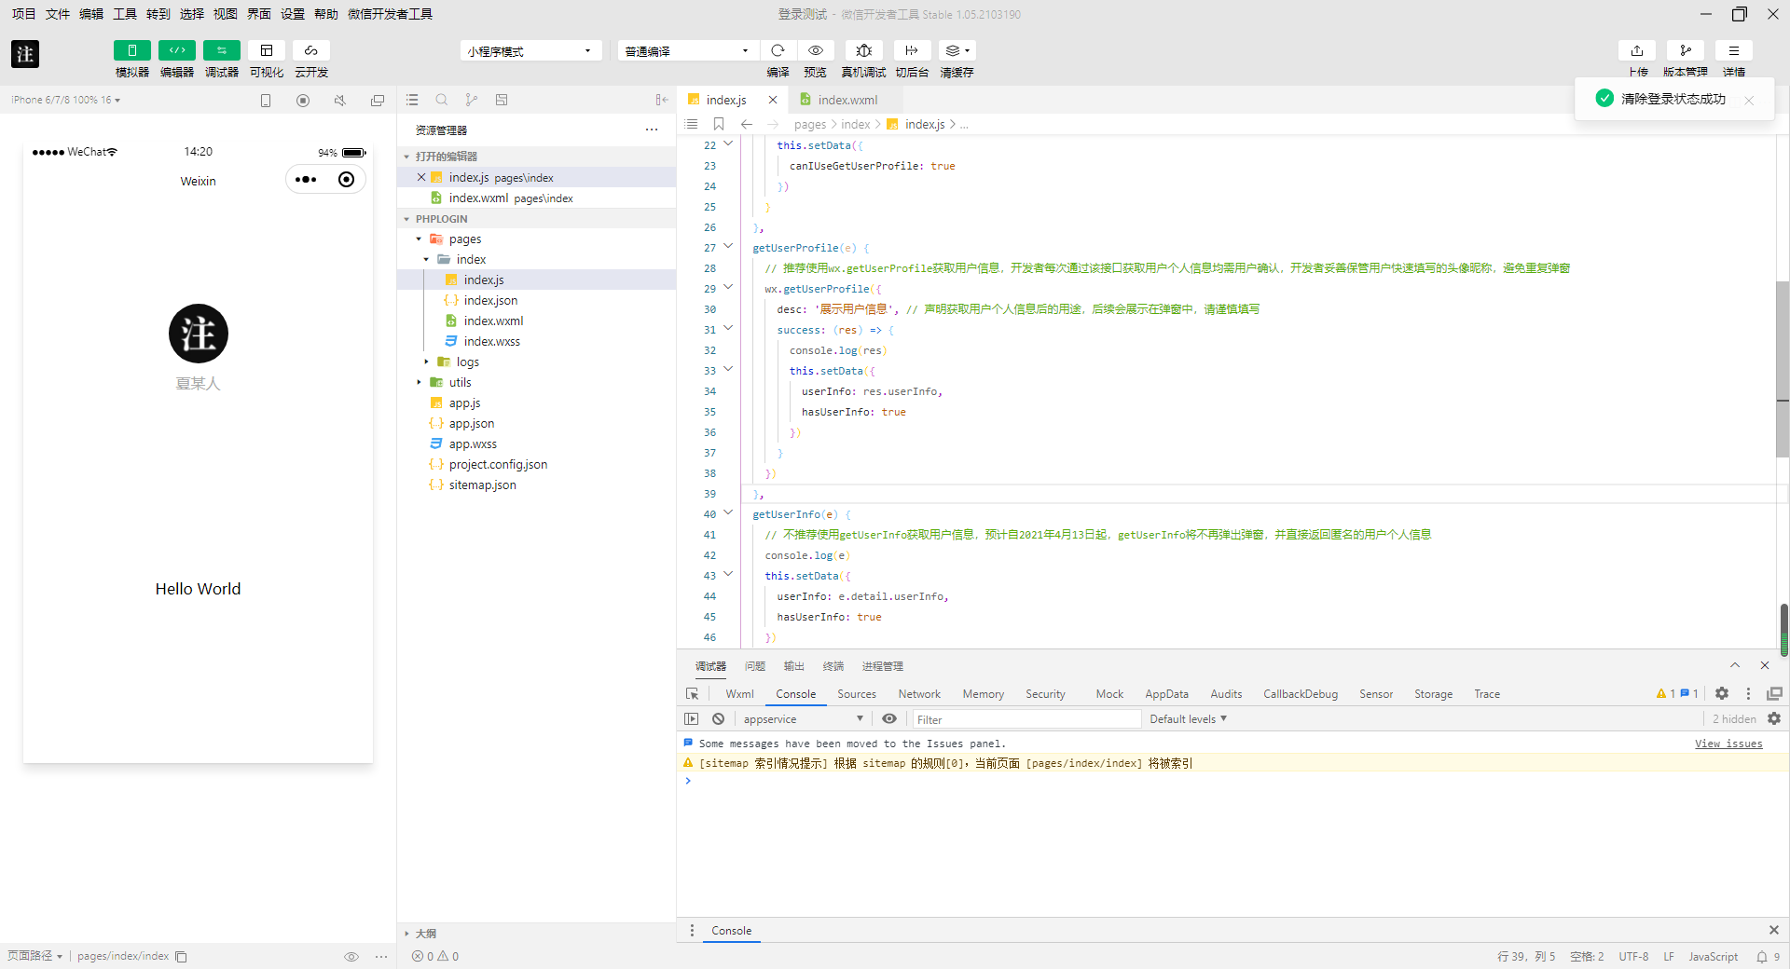The width and height of the screenshot is (1790, 969).
Task: Open the iPhone 6/7/8 device selector
Action: point(65,100)
